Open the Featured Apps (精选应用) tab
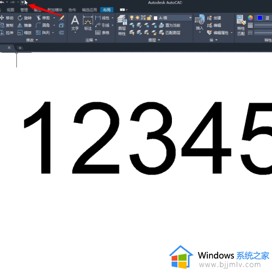Viewport: 272px width, 272px height. click(89, 10)
